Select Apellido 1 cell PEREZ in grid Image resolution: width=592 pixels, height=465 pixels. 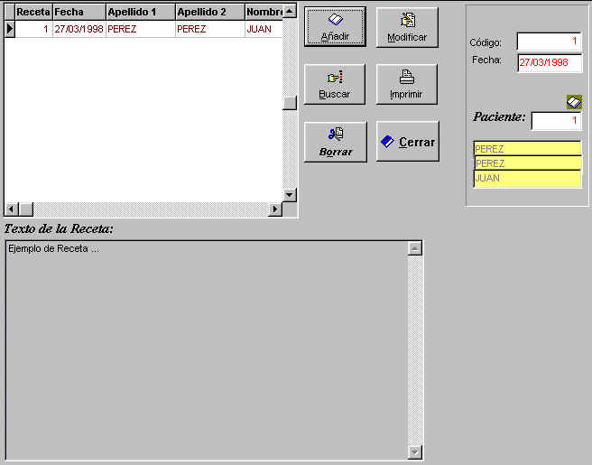point(141,29)
